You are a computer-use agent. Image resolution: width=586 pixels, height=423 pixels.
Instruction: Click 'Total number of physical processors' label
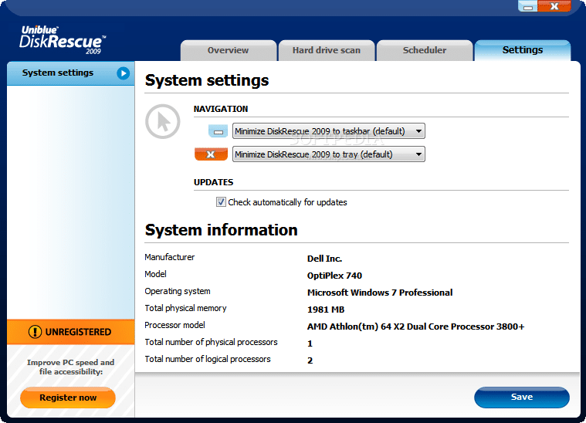pos(211,342)
